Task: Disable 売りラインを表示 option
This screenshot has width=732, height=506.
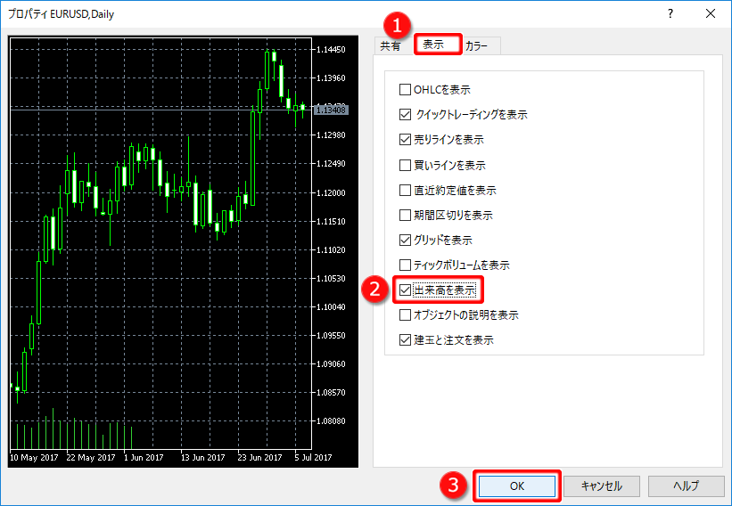Action: [x=406, y=140]
